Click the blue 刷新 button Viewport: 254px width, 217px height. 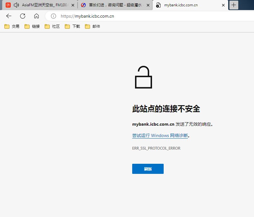(148, 169)
